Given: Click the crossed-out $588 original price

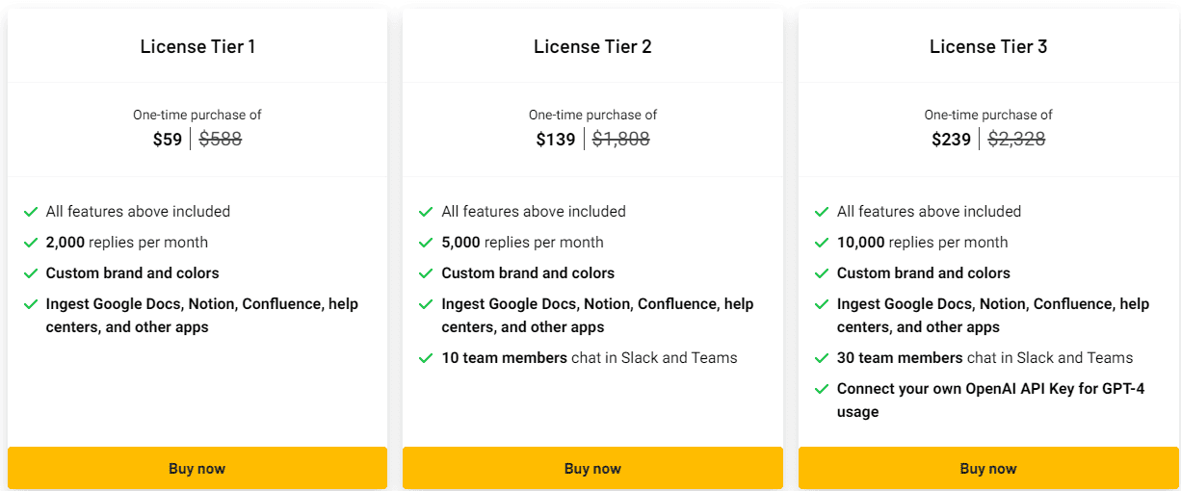Looking at the screenshot, I should pos(221,140).
